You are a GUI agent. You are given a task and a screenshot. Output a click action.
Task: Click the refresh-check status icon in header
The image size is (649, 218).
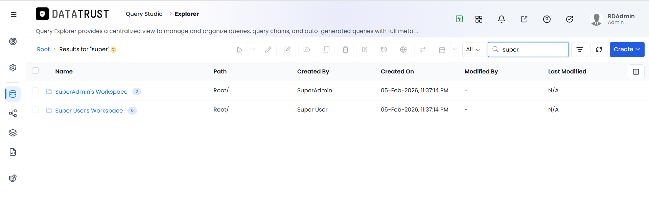point(570,19)
